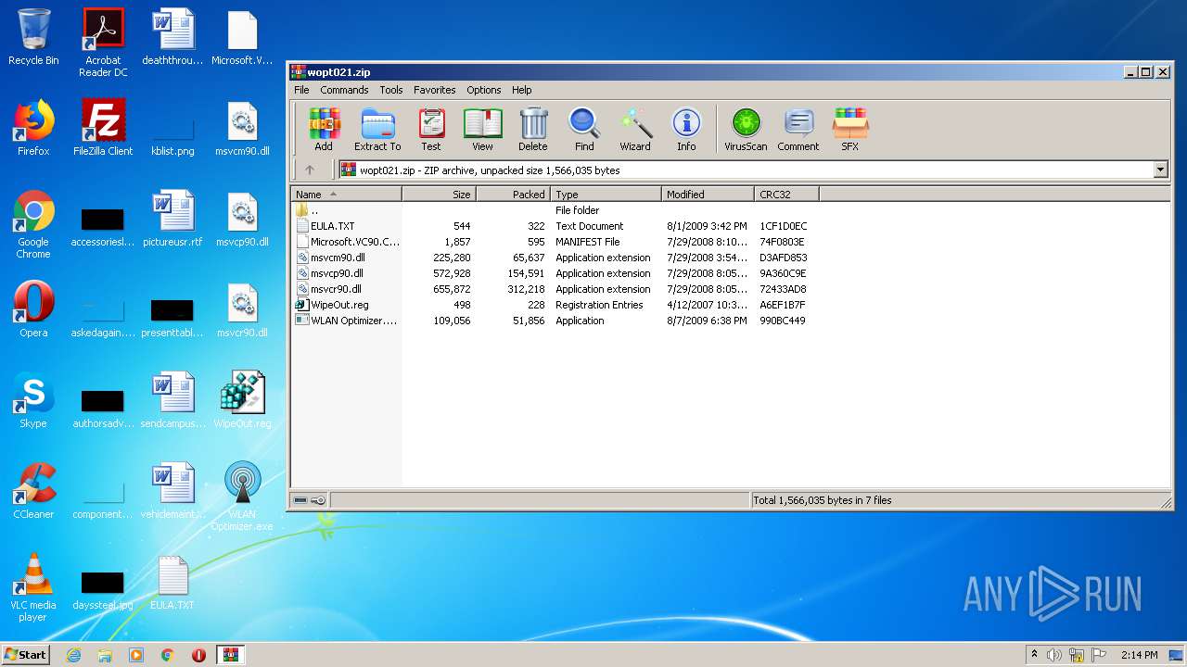Select Google Chrome desktop icon
Screen dimensions: 1187x667
pyautogui.click(x=33, y=225)
